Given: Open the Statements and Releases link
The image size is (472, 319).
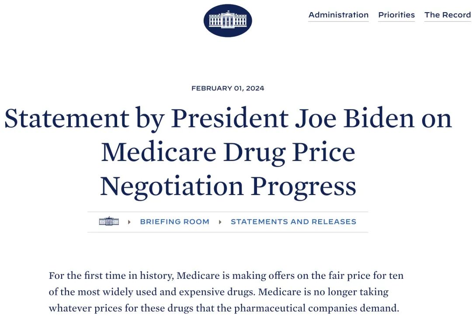Looking at the screenshot, I should pos(293,222).
